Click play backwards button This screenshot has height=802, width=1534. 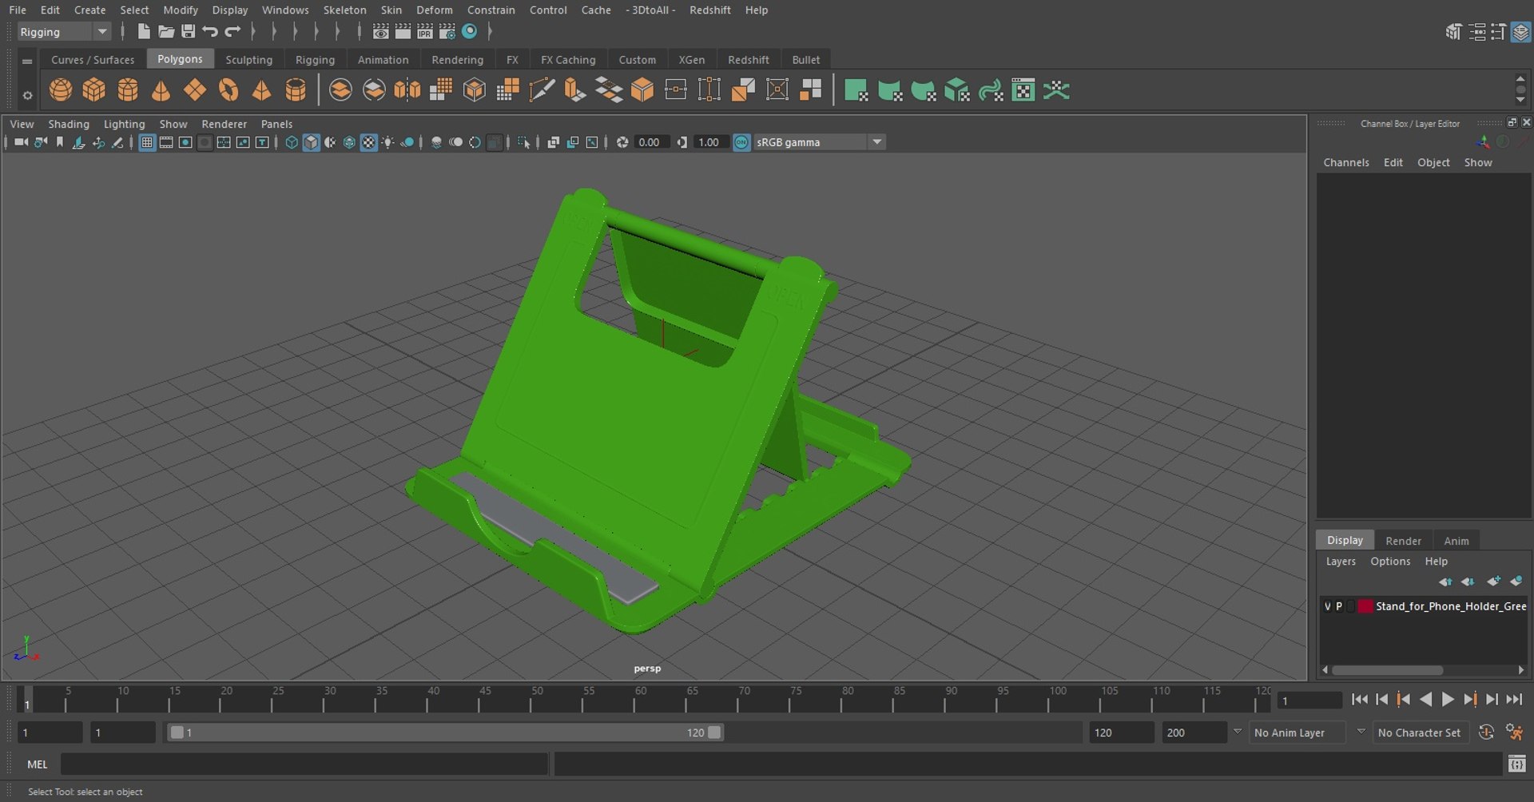[x=1425, y=700]
